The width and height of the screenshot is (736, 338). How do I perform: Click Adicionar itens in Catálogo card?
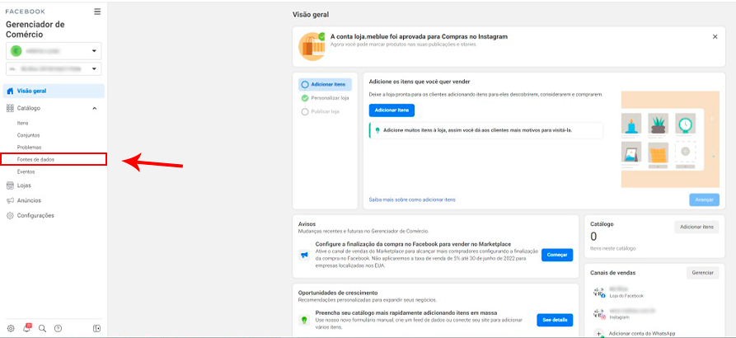click(x=696, y=228)
